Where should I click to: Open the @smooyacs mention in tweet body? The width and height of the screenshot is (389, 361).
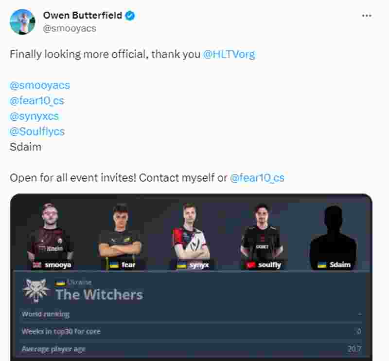click(x=40, y=85)
